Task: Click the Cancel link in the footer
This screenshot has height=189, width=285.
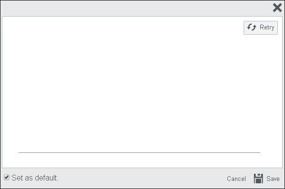Action: coord(236,179)
